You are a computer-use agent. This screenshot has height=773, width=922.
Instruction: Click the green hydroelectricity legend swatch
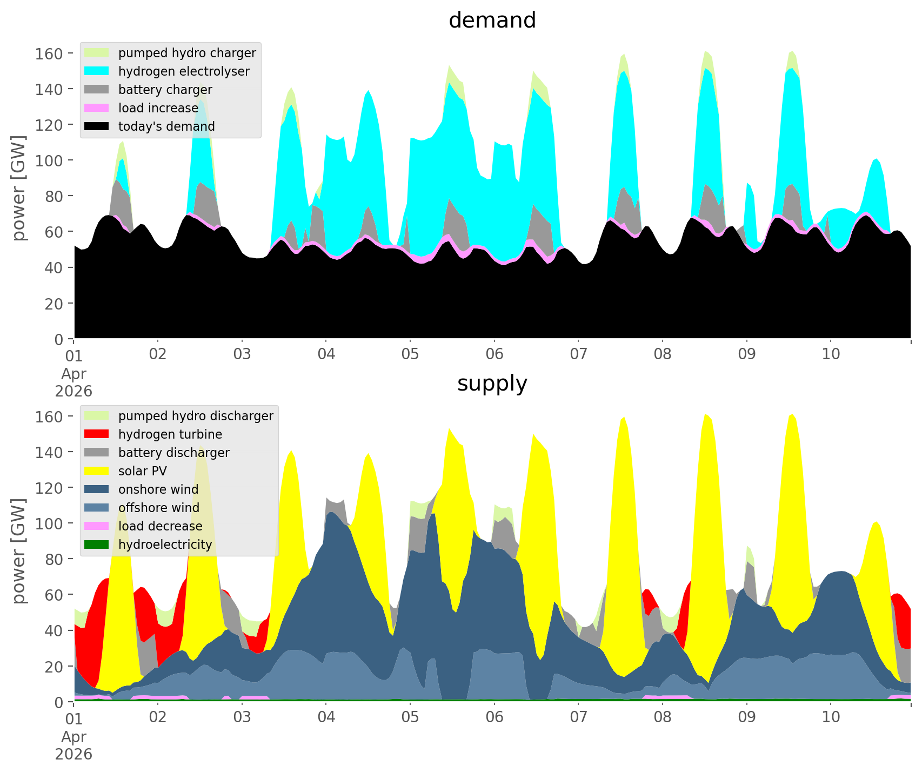[97, 545]
